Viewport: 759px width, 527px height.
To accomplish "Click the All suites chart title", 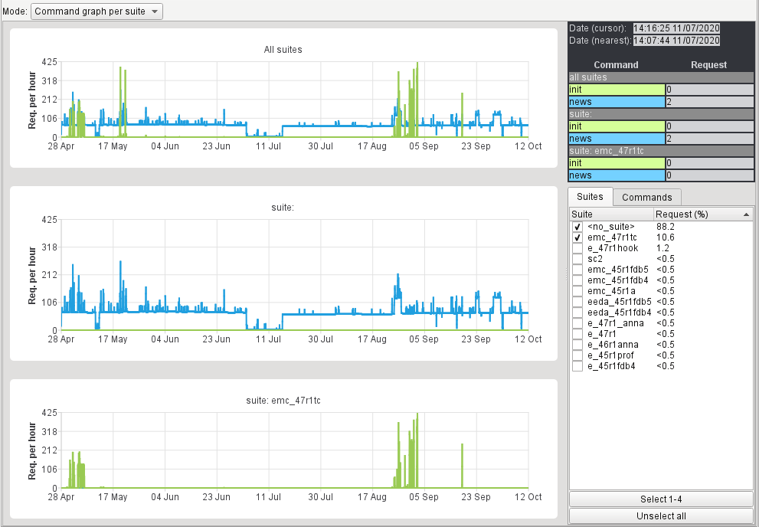I will (x=283, y=50).
